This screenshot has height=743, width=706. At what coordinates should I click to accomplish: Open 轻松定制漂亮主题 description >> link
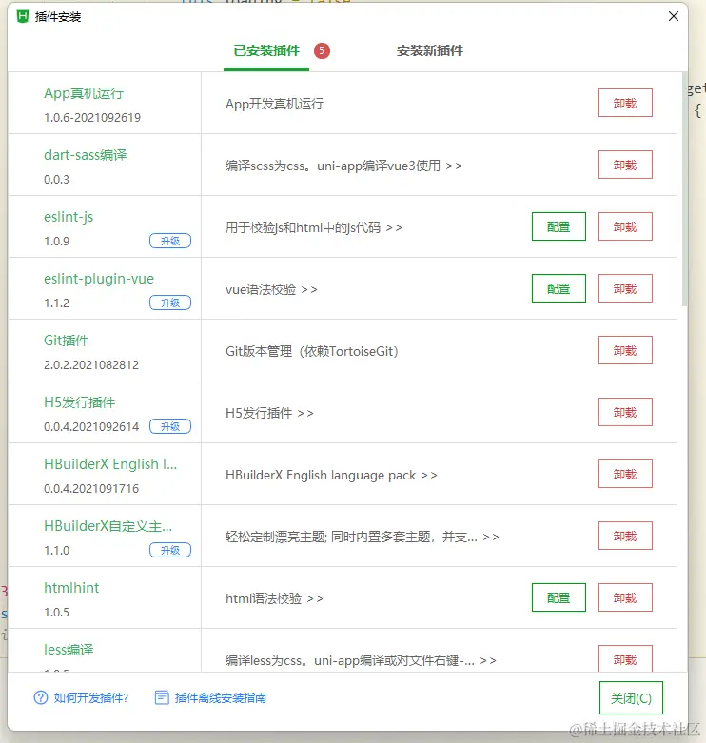tap(490, 537)
